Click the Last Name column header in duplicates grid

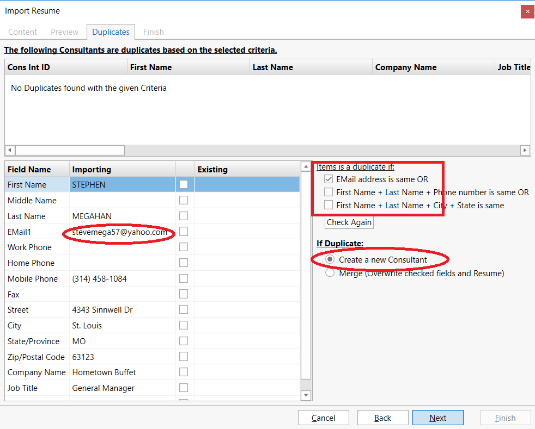click(311, 67)
